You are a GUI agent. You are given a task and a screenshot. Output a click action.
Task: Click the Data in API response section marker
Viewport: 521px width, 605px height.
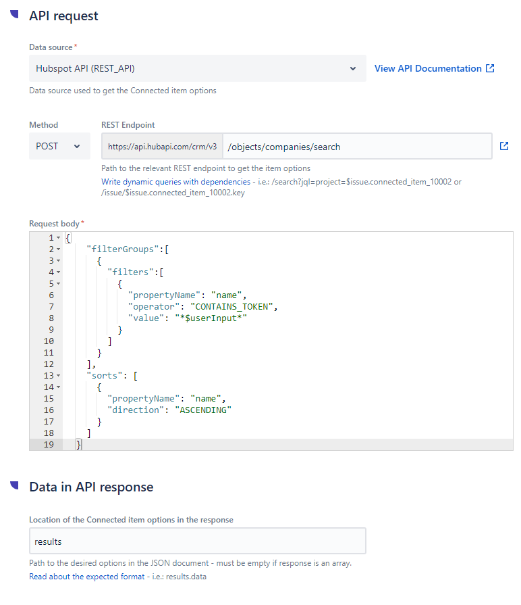(x=14, y=485)
